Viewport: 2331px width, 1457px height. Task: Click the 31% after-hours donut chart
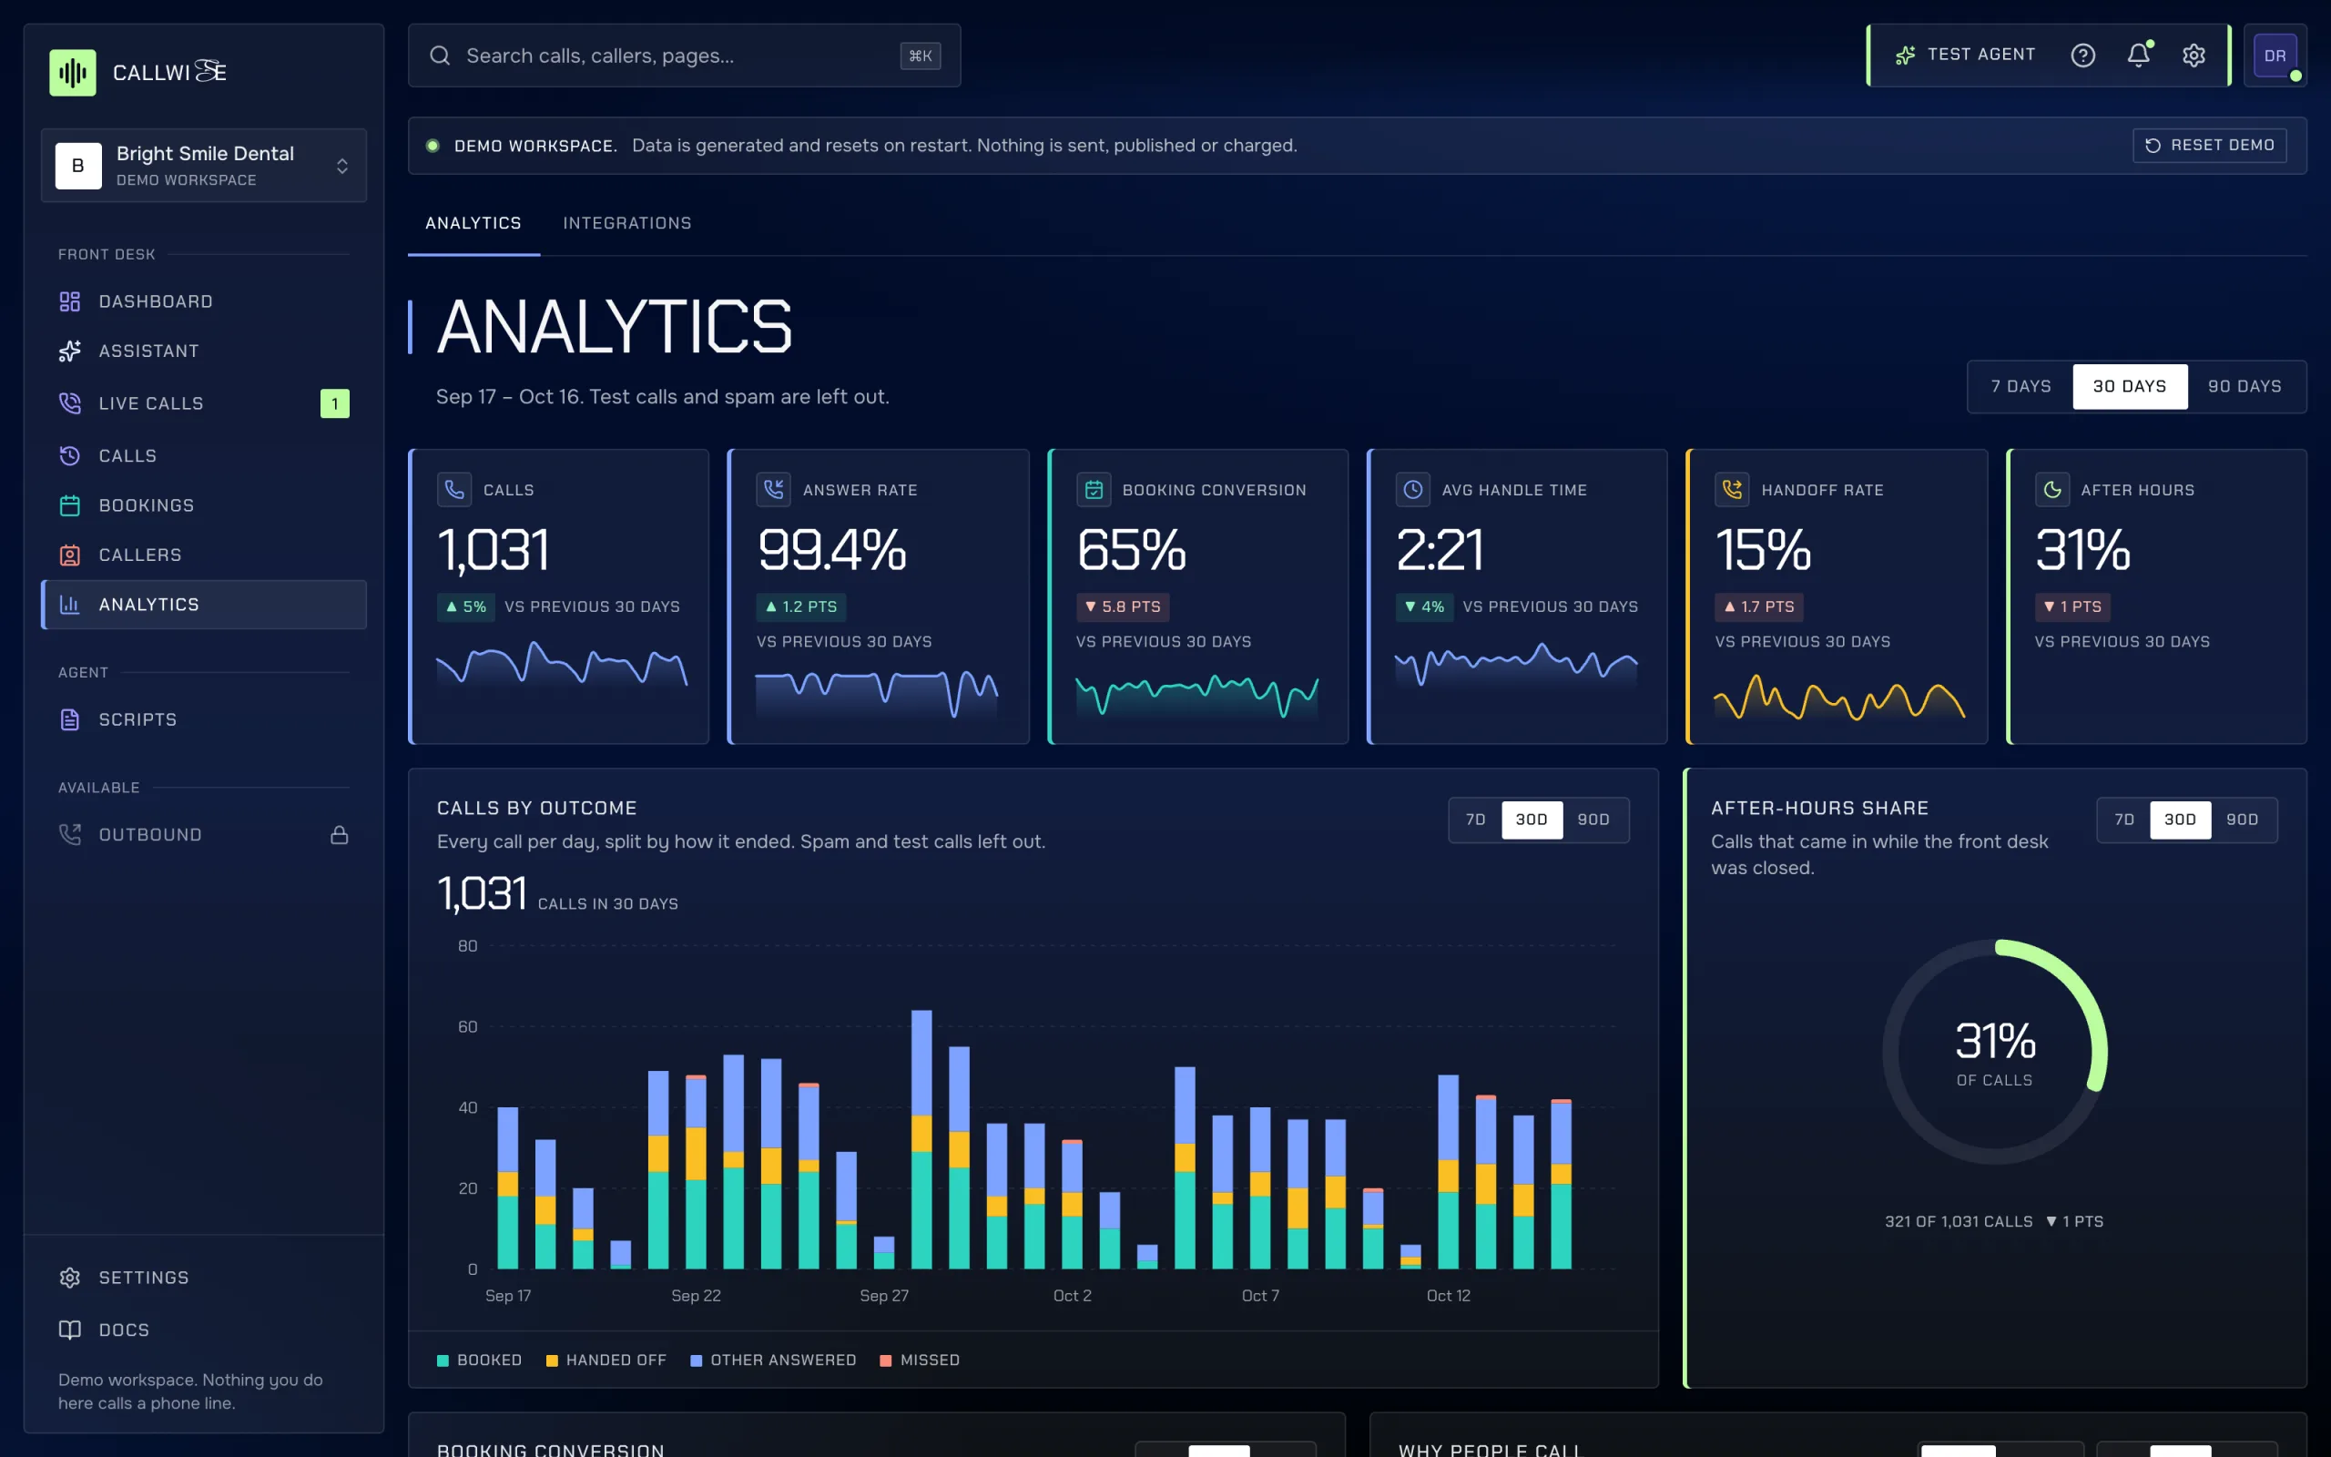tap(1995, 1051)
